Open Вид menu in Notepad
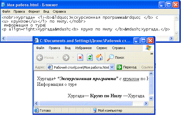 tap(46, 11)
